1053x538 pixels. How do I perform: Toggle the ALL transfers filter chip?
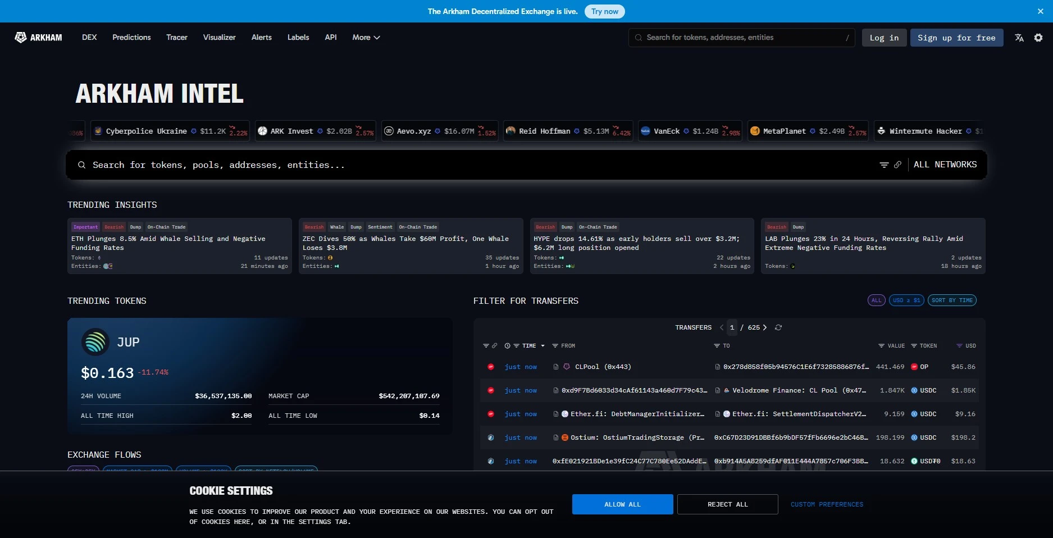877,300
